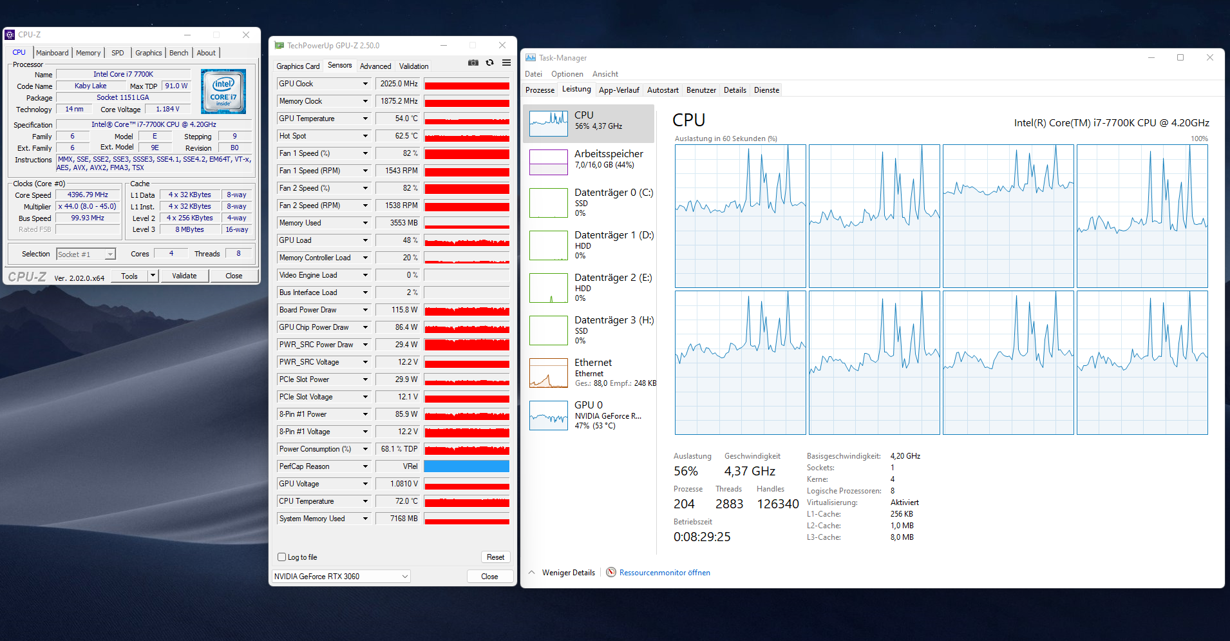Viewport: 1230px width, 641px height.
Task: Click the Tools button in CPU-Z
Action: [x=129, y=276]
